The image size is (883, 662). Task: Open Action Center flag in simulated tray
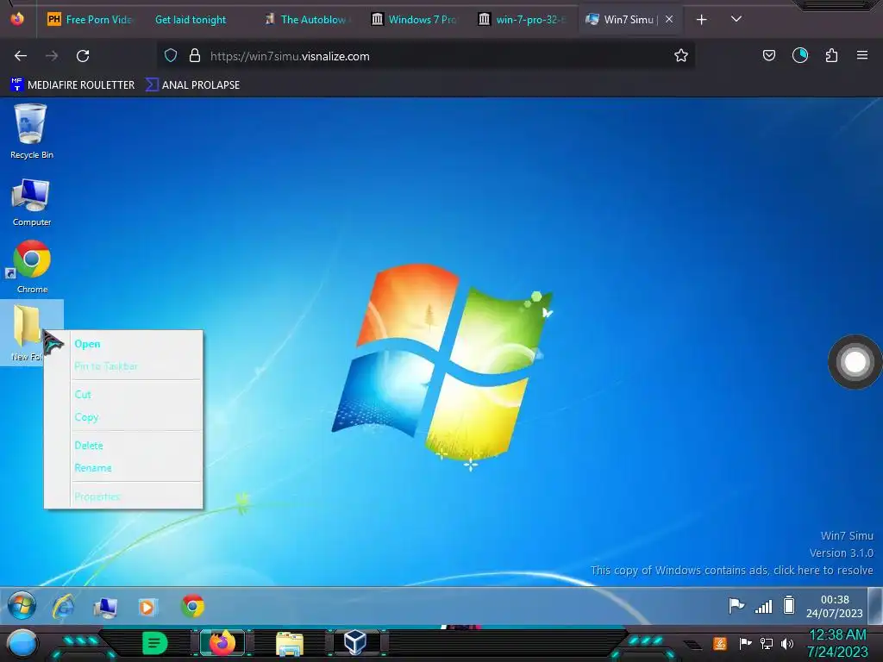pyautogui.click(x=736, y=606)
